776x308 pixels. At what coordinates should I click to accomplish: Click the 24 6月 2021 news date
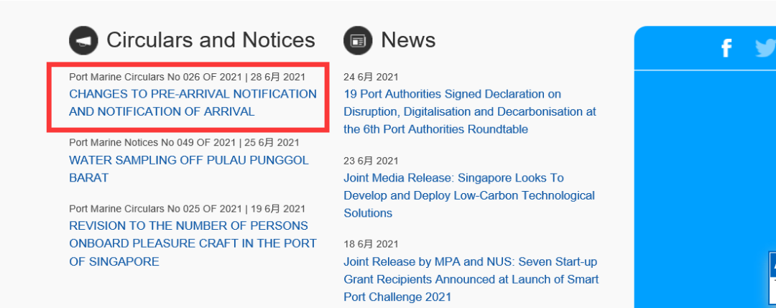[371, 77]
